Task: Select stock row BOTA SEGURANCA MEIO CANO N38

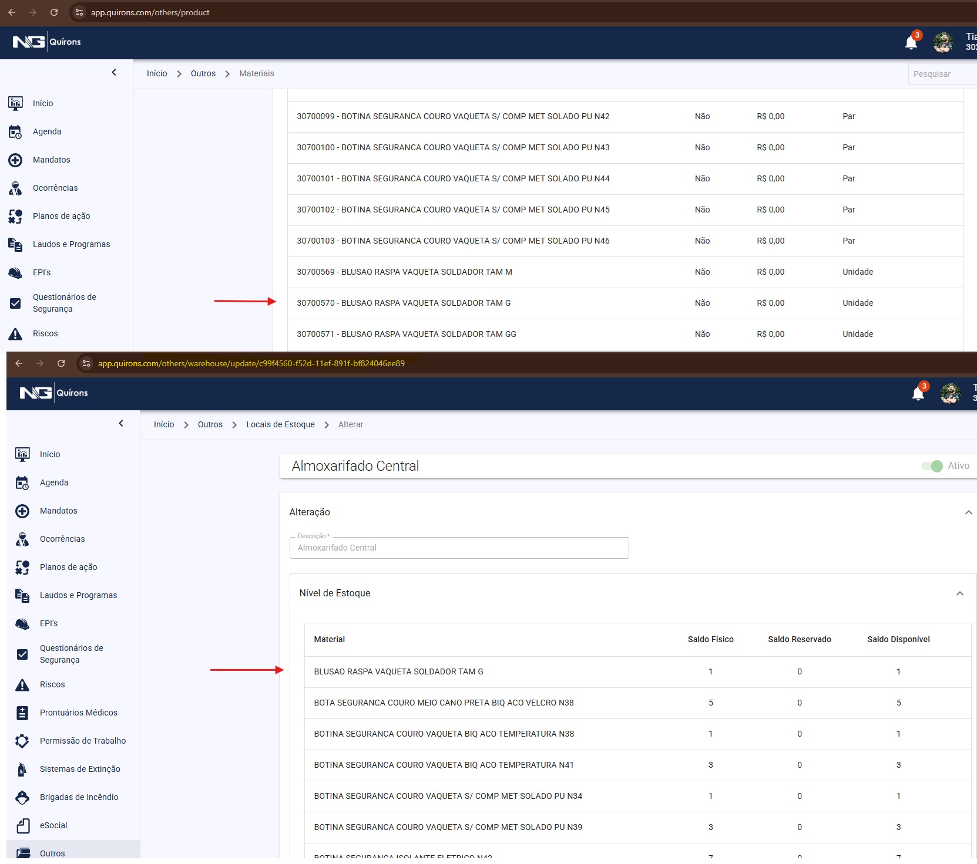Action: [x=637, y=703]
